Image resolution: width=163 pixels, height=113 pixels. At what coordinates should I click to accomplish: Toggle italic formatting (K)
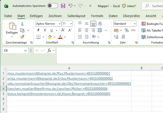(45, 30)
